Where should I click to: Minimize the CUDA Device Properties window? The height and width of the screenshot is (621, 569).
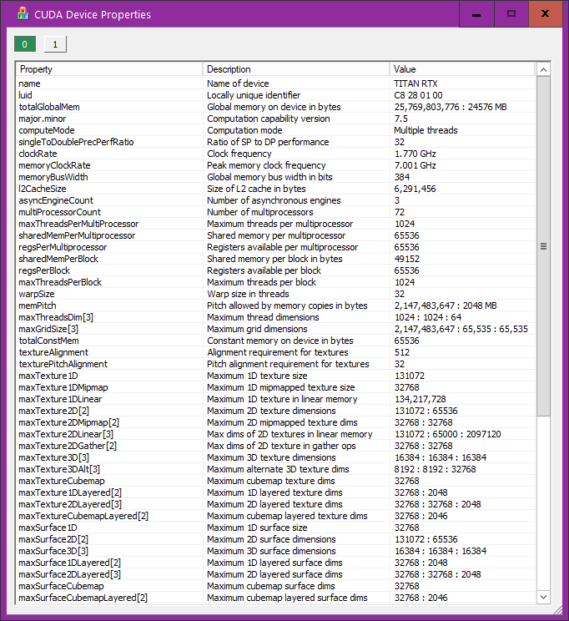point(476,14)
